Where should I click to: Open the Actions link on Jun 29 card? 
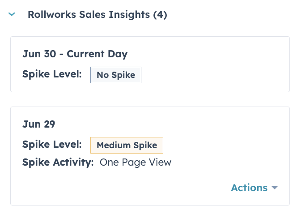(249, 188)
